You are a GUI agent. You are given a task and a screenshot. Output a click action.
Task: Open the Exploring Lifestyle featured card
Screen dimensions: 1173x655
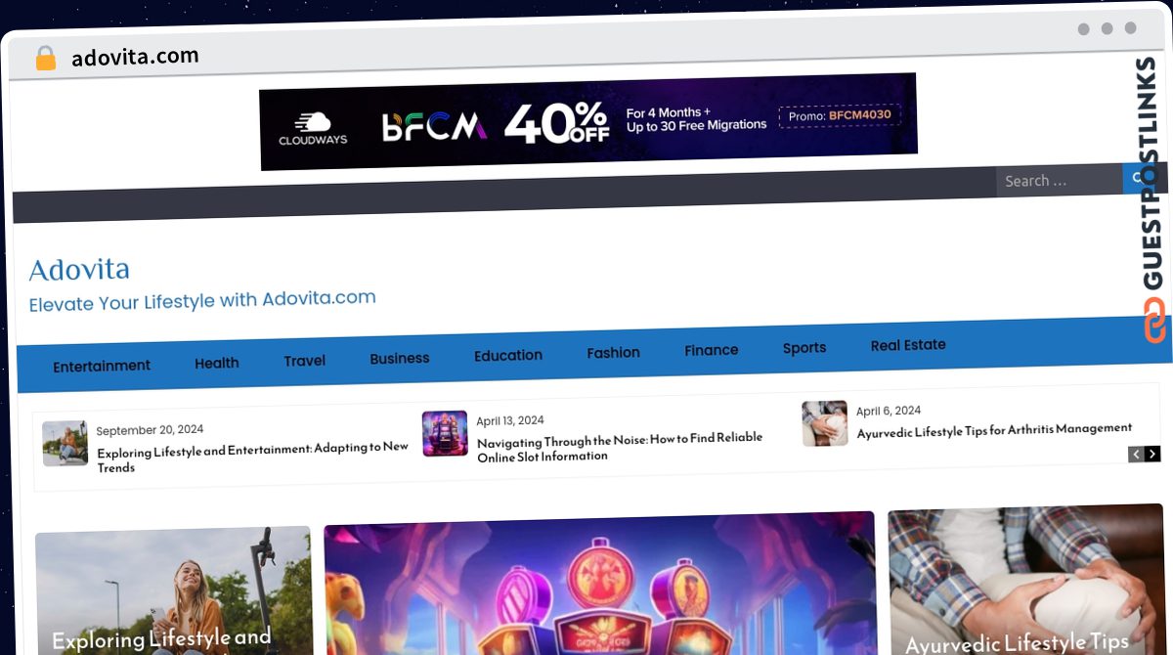[173, 591]
